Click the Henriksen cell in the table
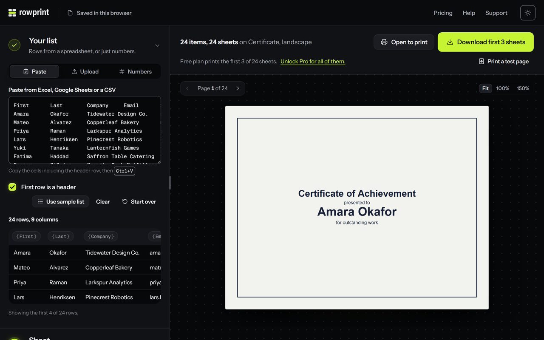Screen dimensions: 544x340 62,297
